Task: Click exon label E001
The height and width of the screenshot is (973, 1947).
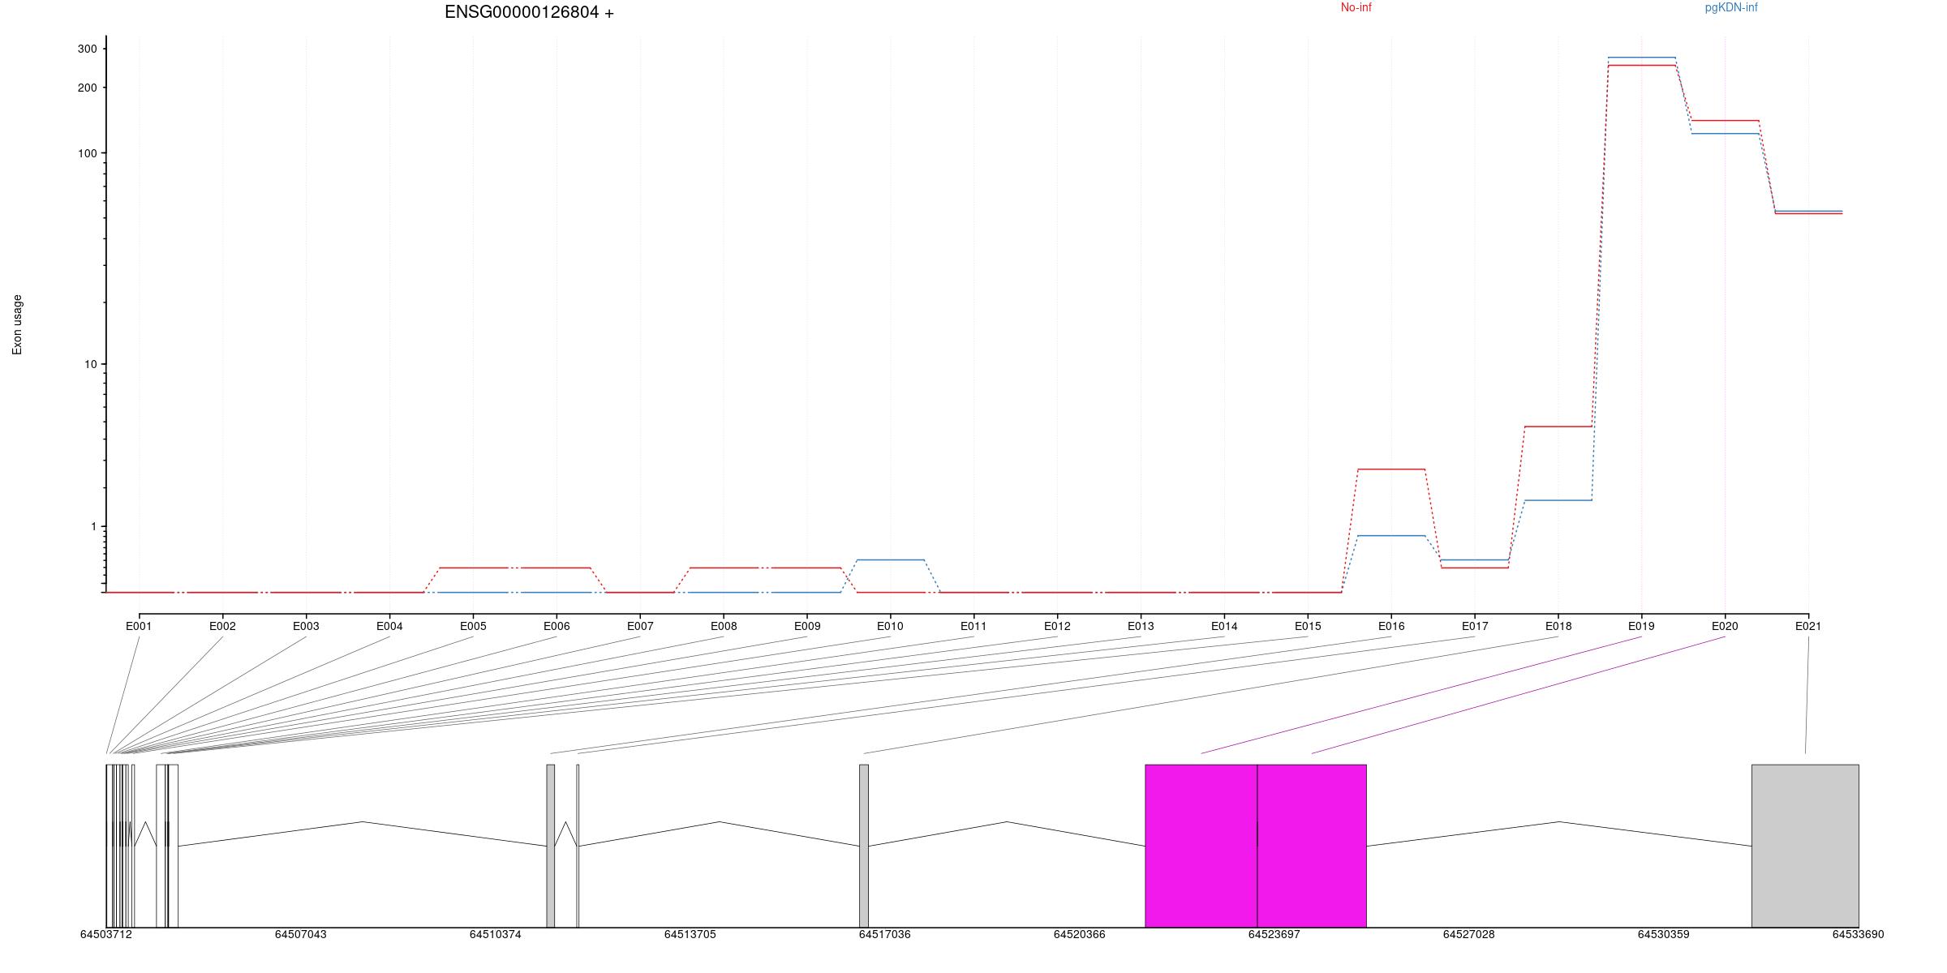Action: [x=139, y=626]
